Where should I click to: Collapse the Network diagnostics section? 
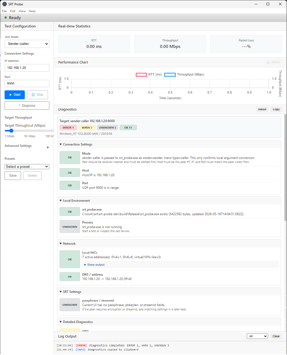61,244
